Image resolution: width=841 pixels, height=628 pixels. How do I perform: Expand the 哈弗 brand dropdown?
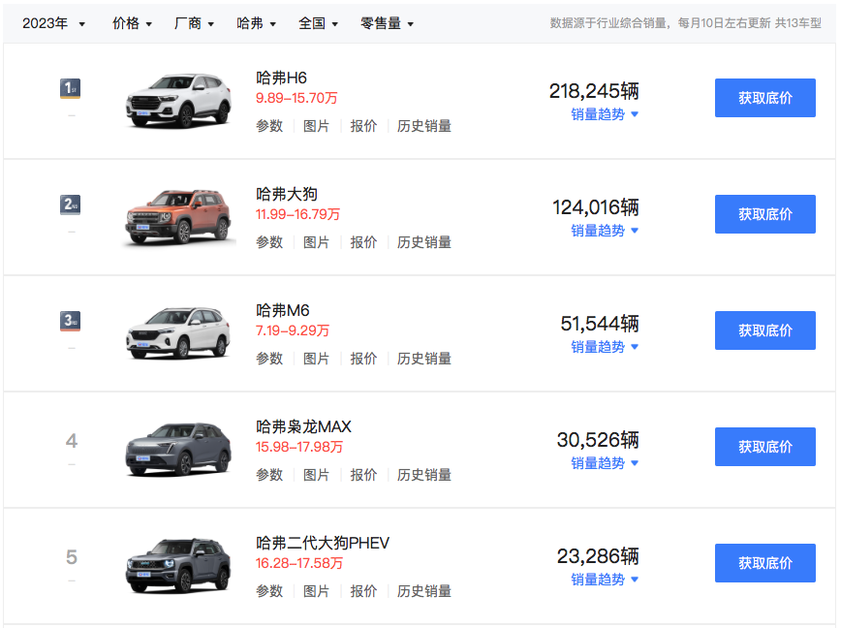257,23
